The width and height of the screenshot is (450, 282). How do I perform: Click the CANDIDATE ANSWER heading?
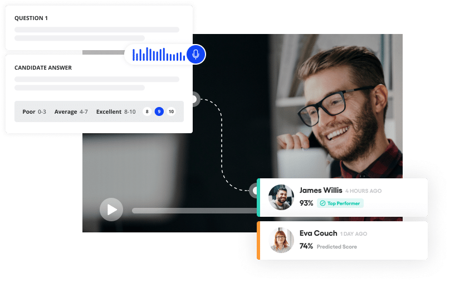point(43,68)
